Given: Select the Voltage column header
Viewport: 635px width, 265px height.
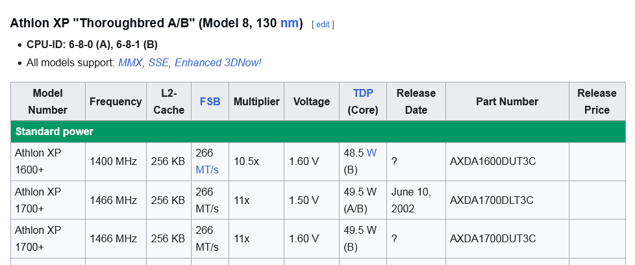Looking at the screenshot, I should (x=312, y=102).
